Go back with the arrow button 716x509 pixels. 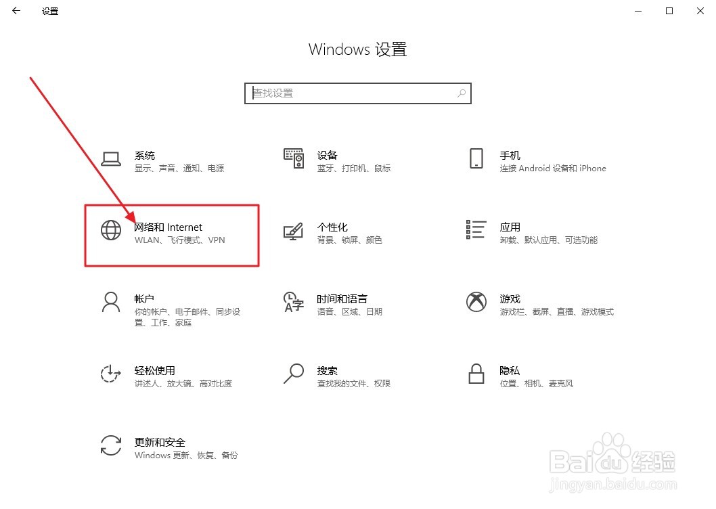pyautogui.click(x=16, y=11)
